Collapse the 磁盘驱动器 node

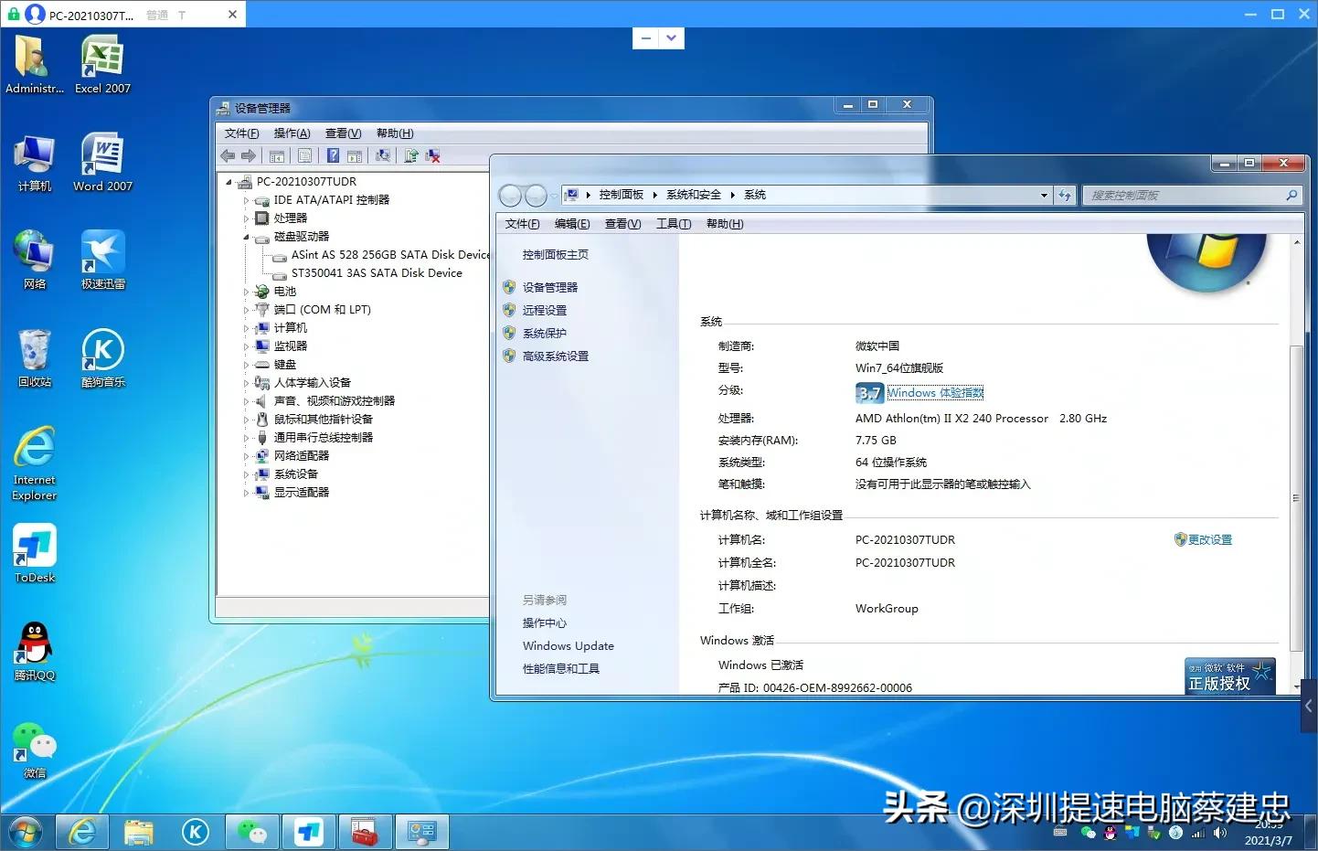[x=246, y=237]
